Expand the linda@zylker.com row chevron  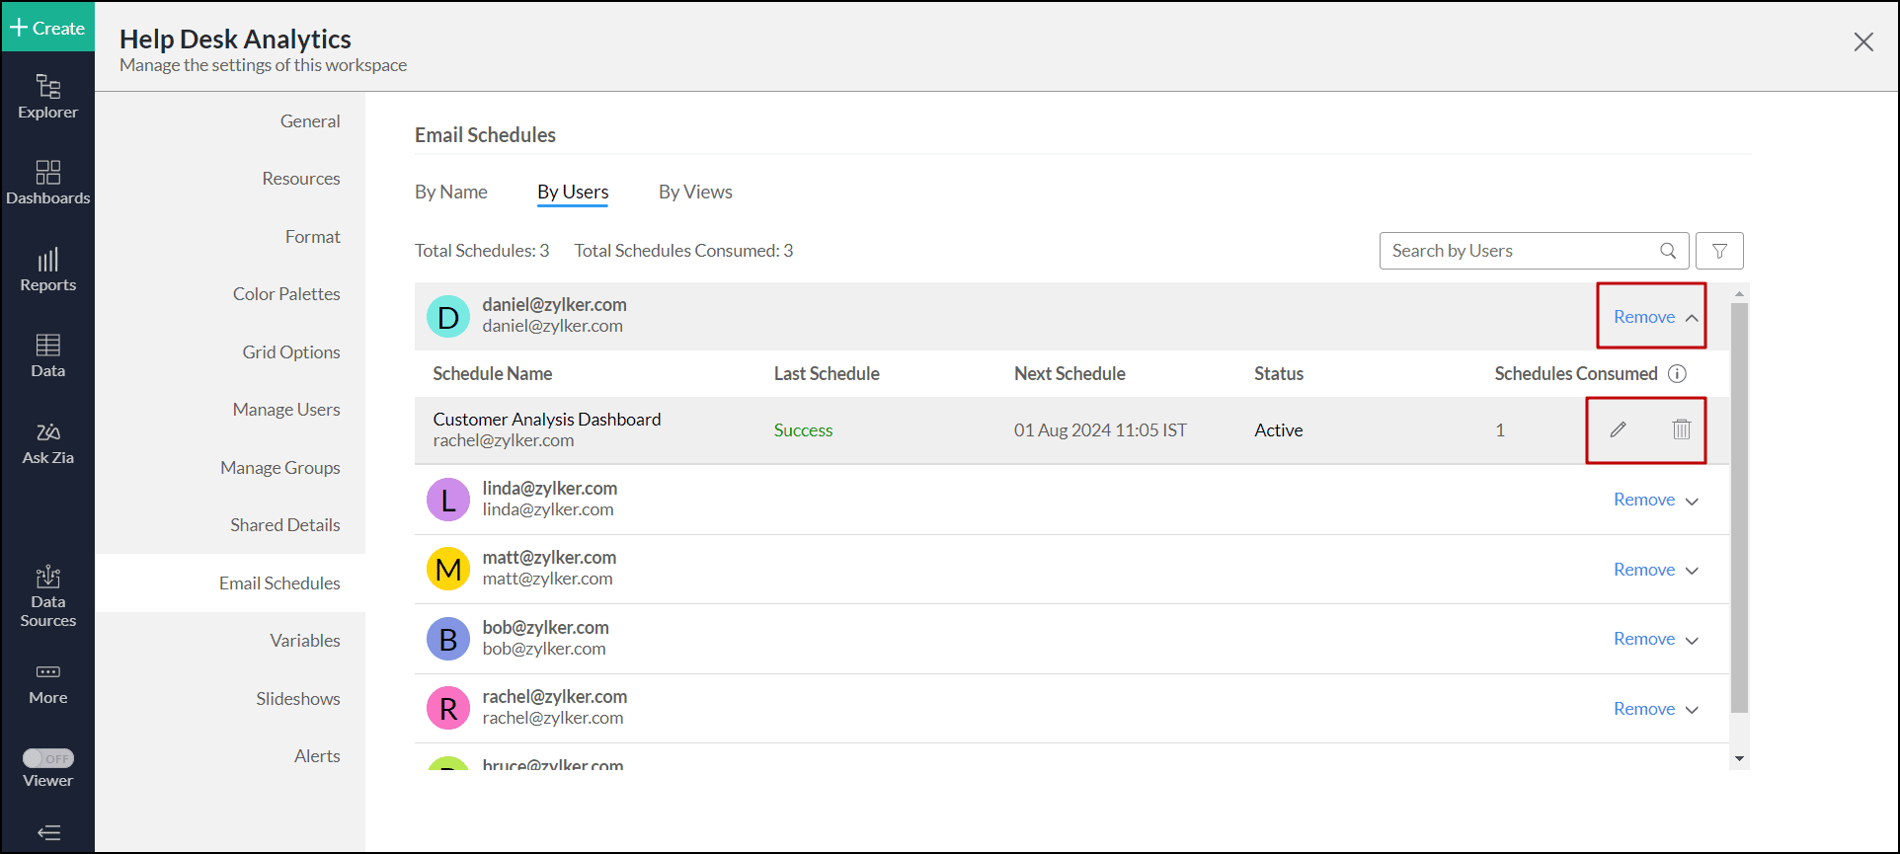[x=1692, y=502]
